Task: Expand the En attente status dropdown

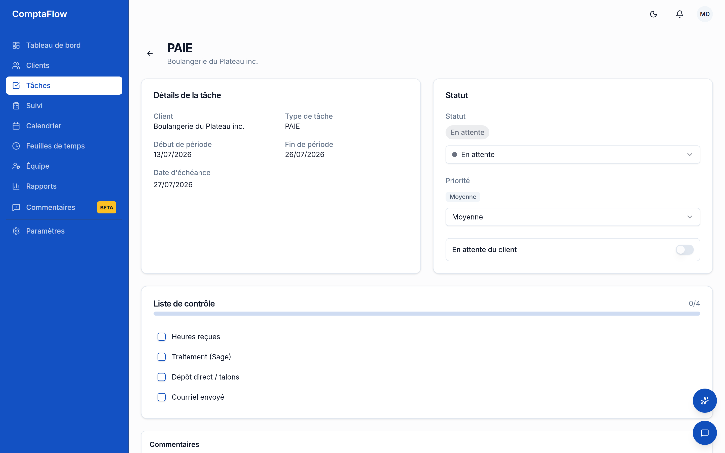Action: [x=572, y=155]
